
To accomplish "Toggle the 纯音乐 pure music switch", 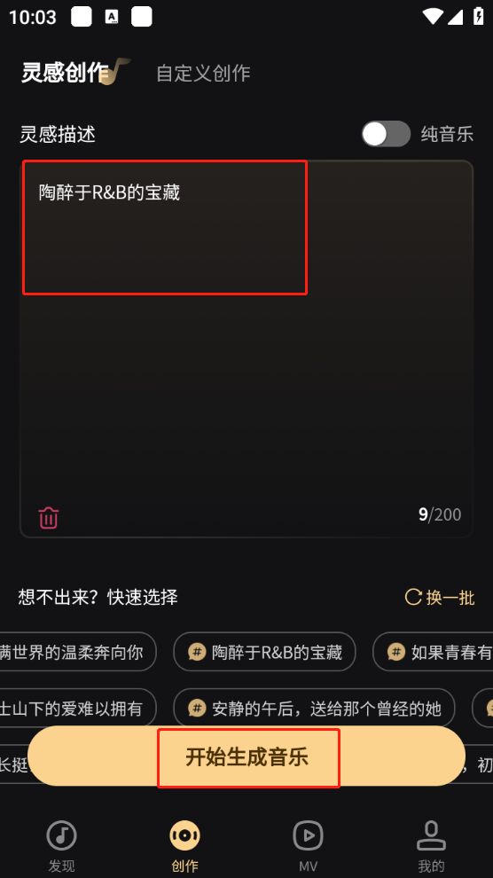I will pyautogui.click(x=386, y=134).
